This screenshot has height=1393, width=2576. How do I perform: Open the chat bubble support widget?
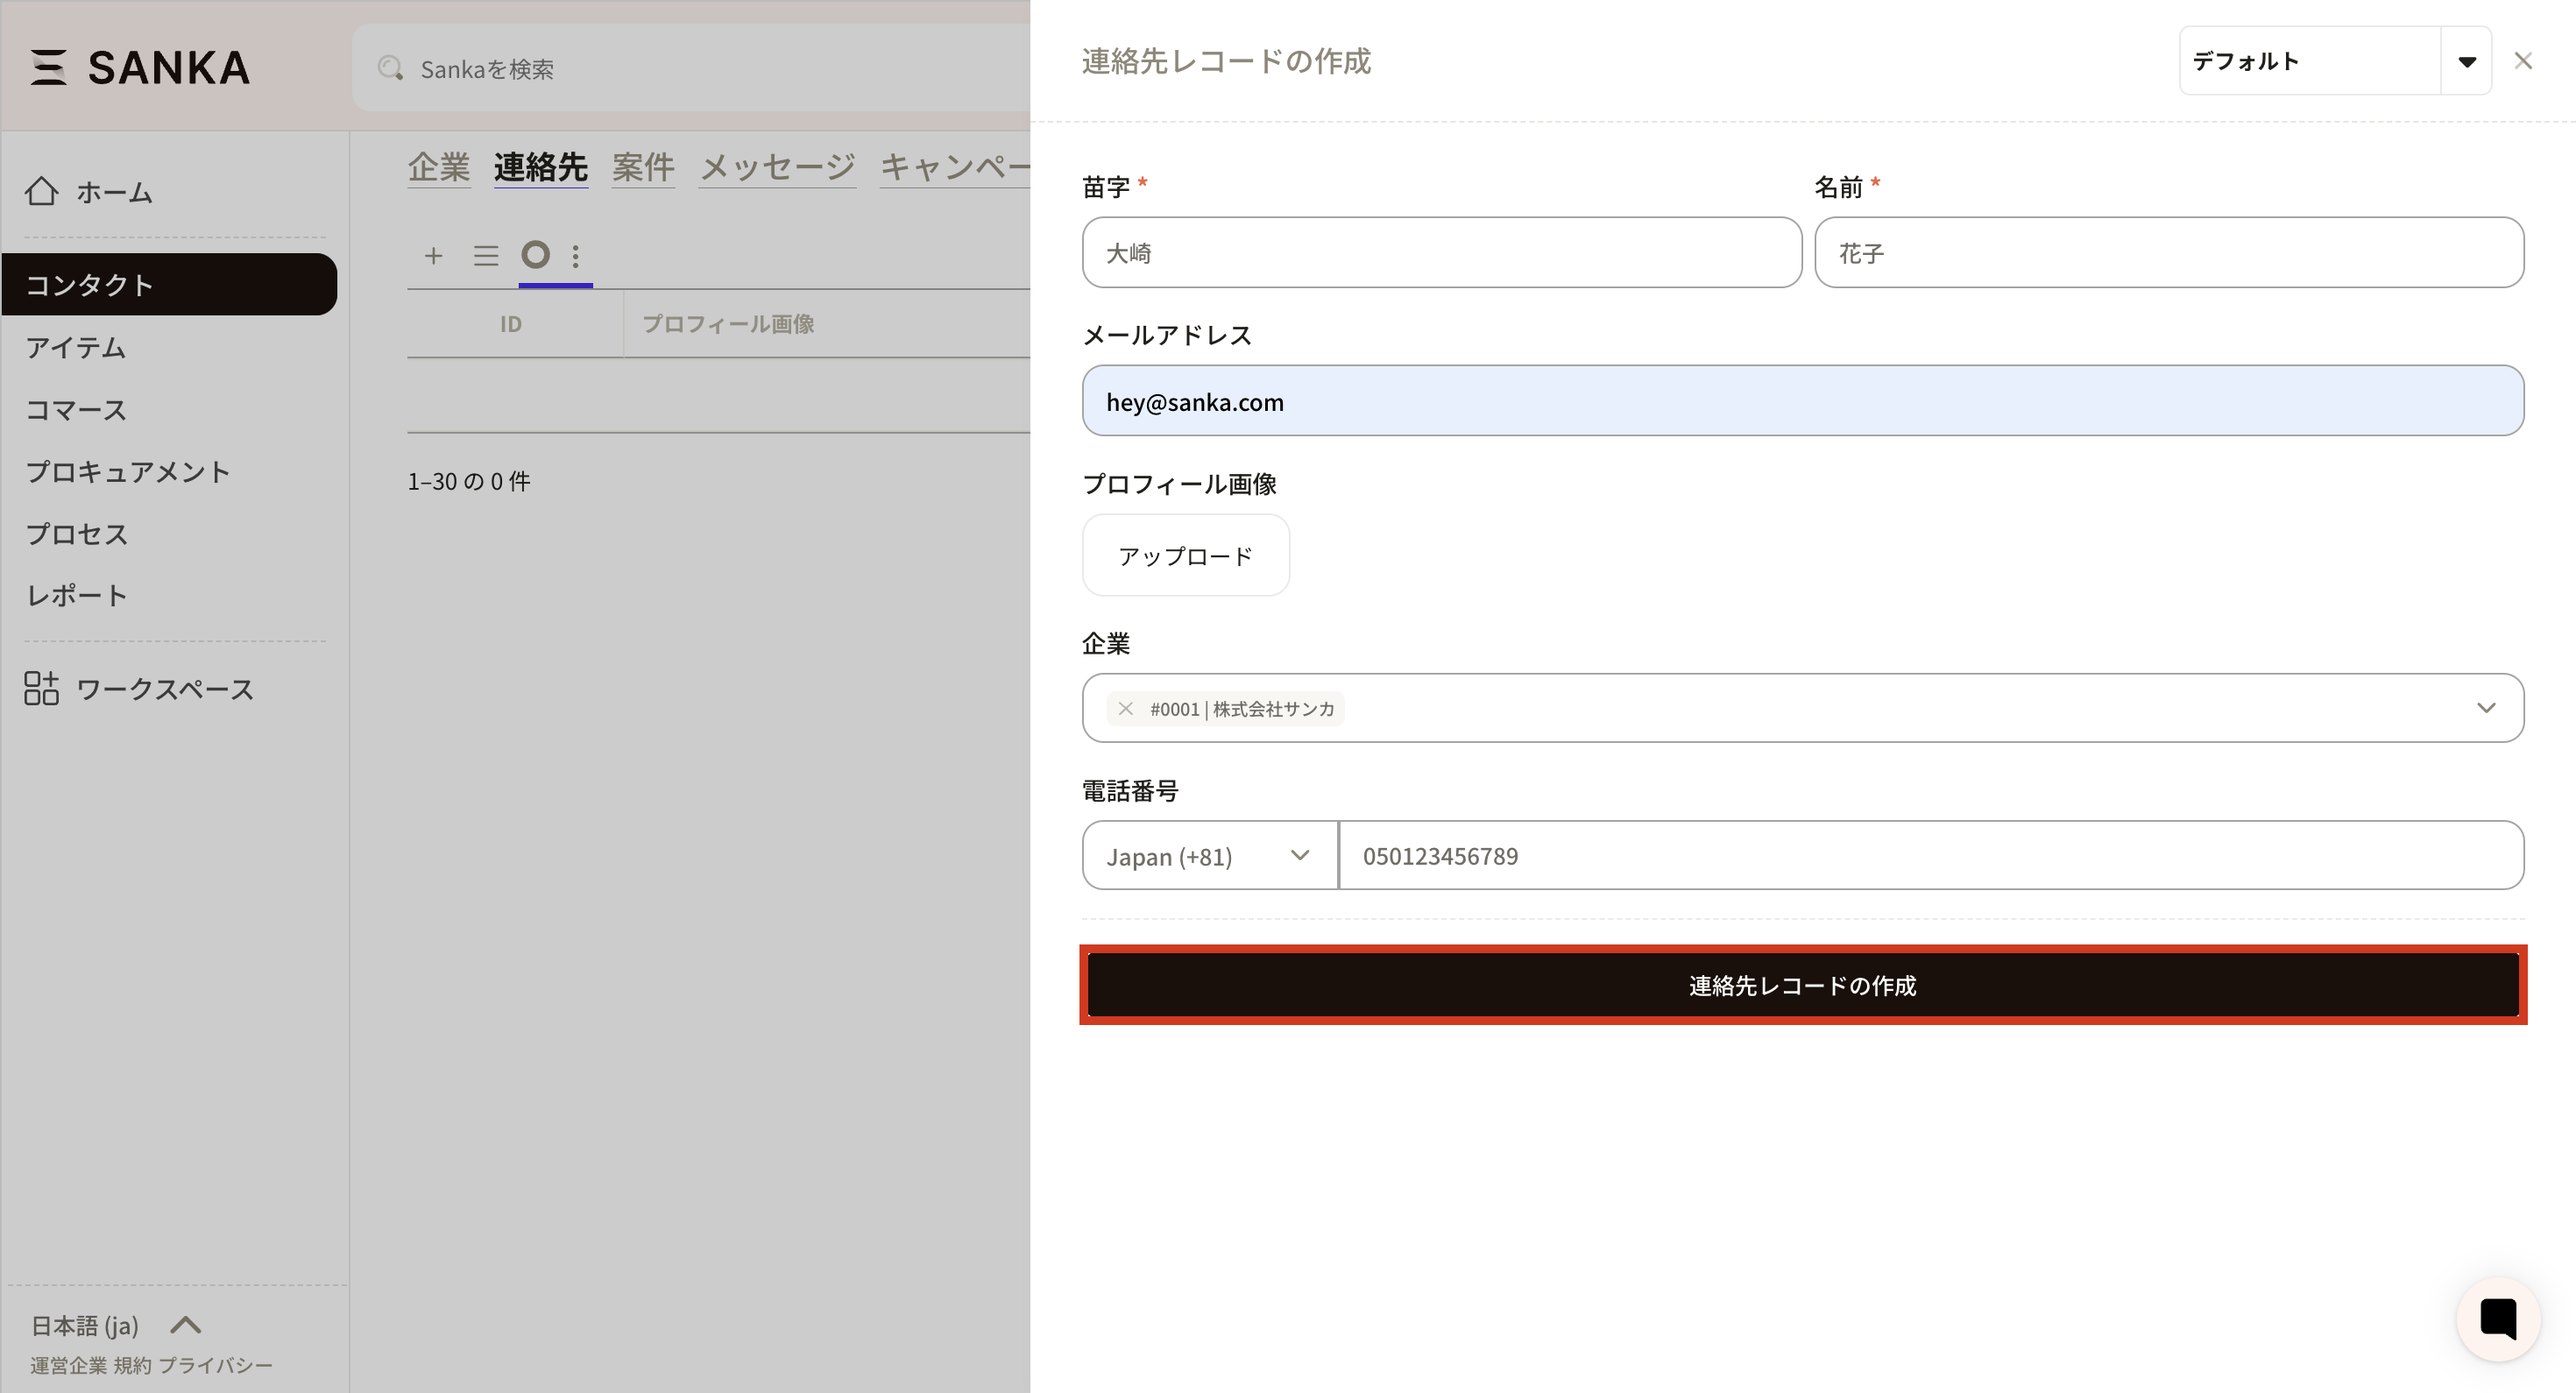tap(2497, 1319)
